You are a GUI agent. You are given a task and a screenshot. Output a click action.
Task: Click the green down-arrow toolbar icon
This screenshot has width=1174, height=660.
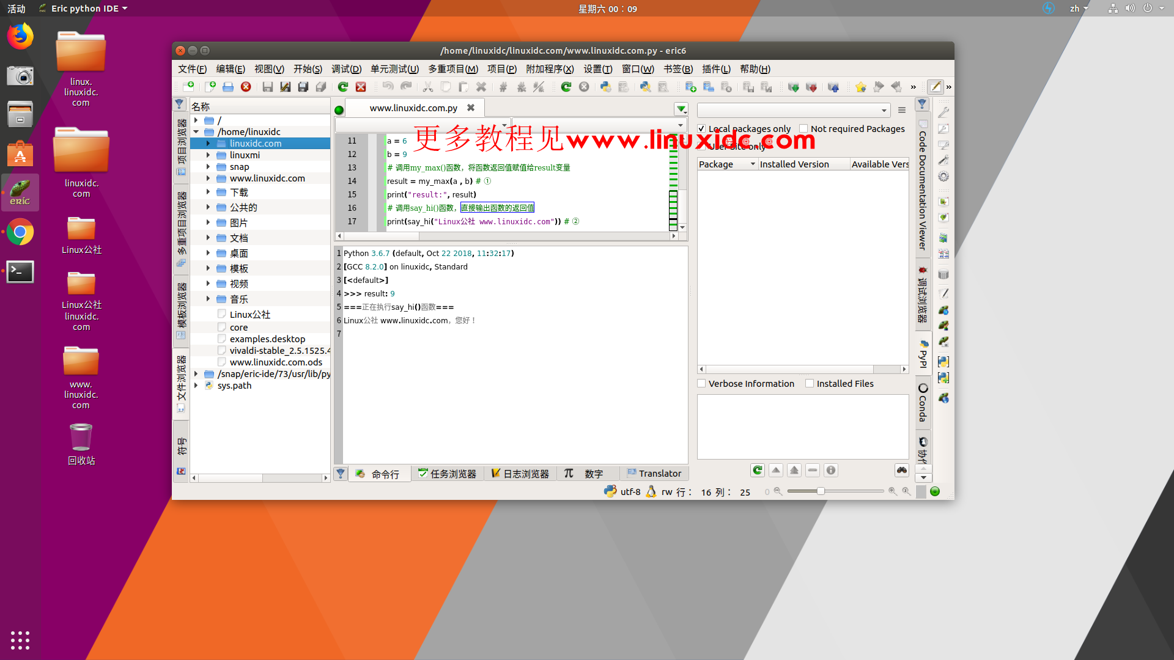(793, 87)
